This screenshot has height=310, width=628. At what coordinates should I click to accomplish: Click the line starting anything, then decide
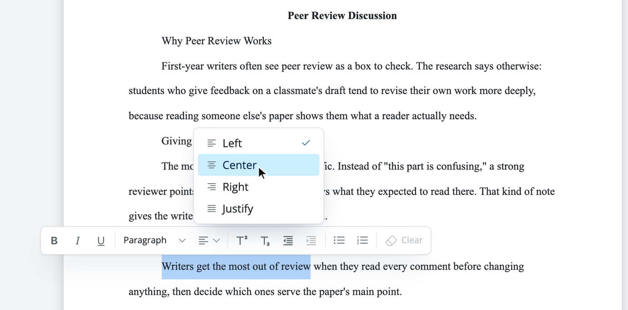265,291
